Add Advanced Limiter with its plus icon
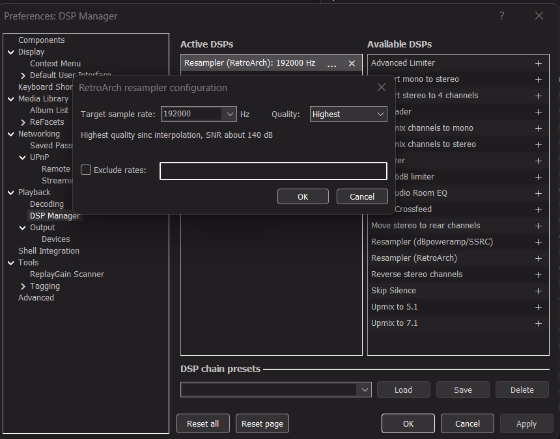This screenshot has height=439, width=560. point(539,63)
